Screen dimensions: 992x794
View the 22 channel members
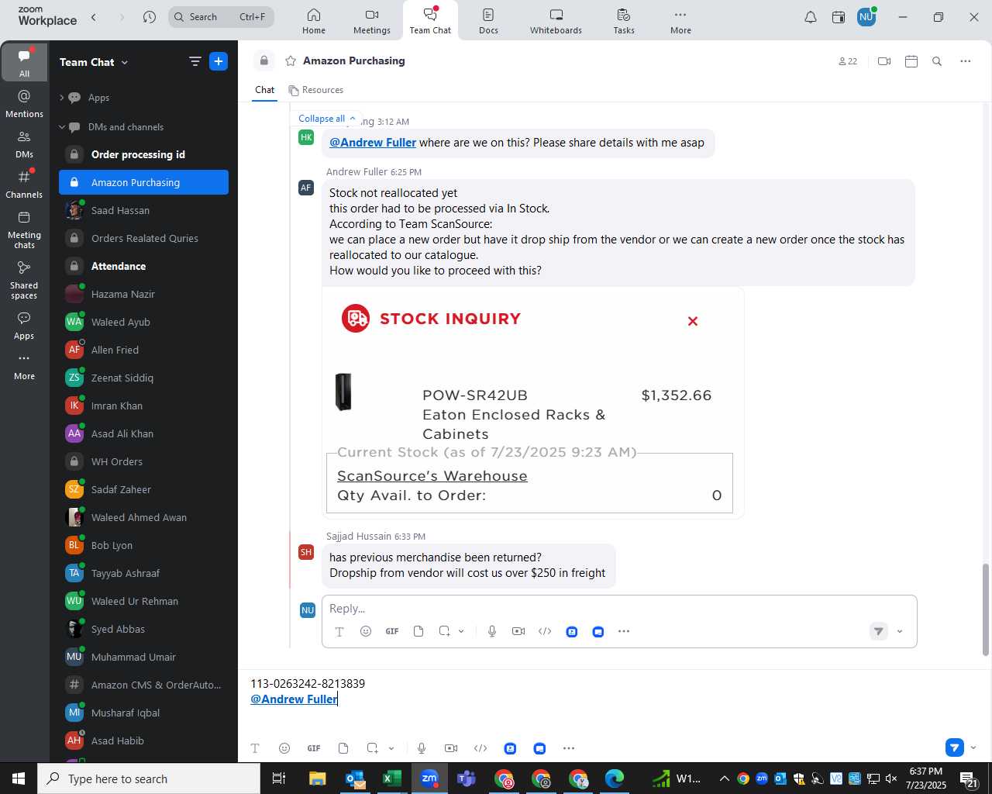tap(848, 61)
